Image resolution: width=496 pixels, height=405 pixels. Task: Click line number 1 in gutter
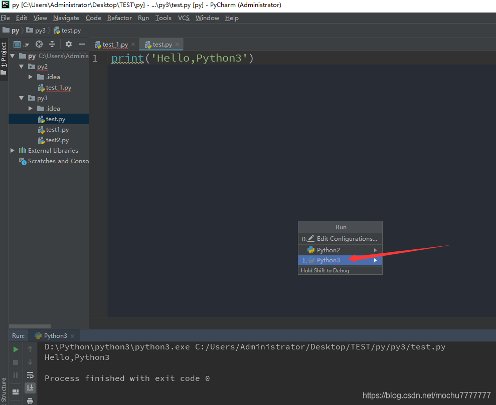coord(95,59)
